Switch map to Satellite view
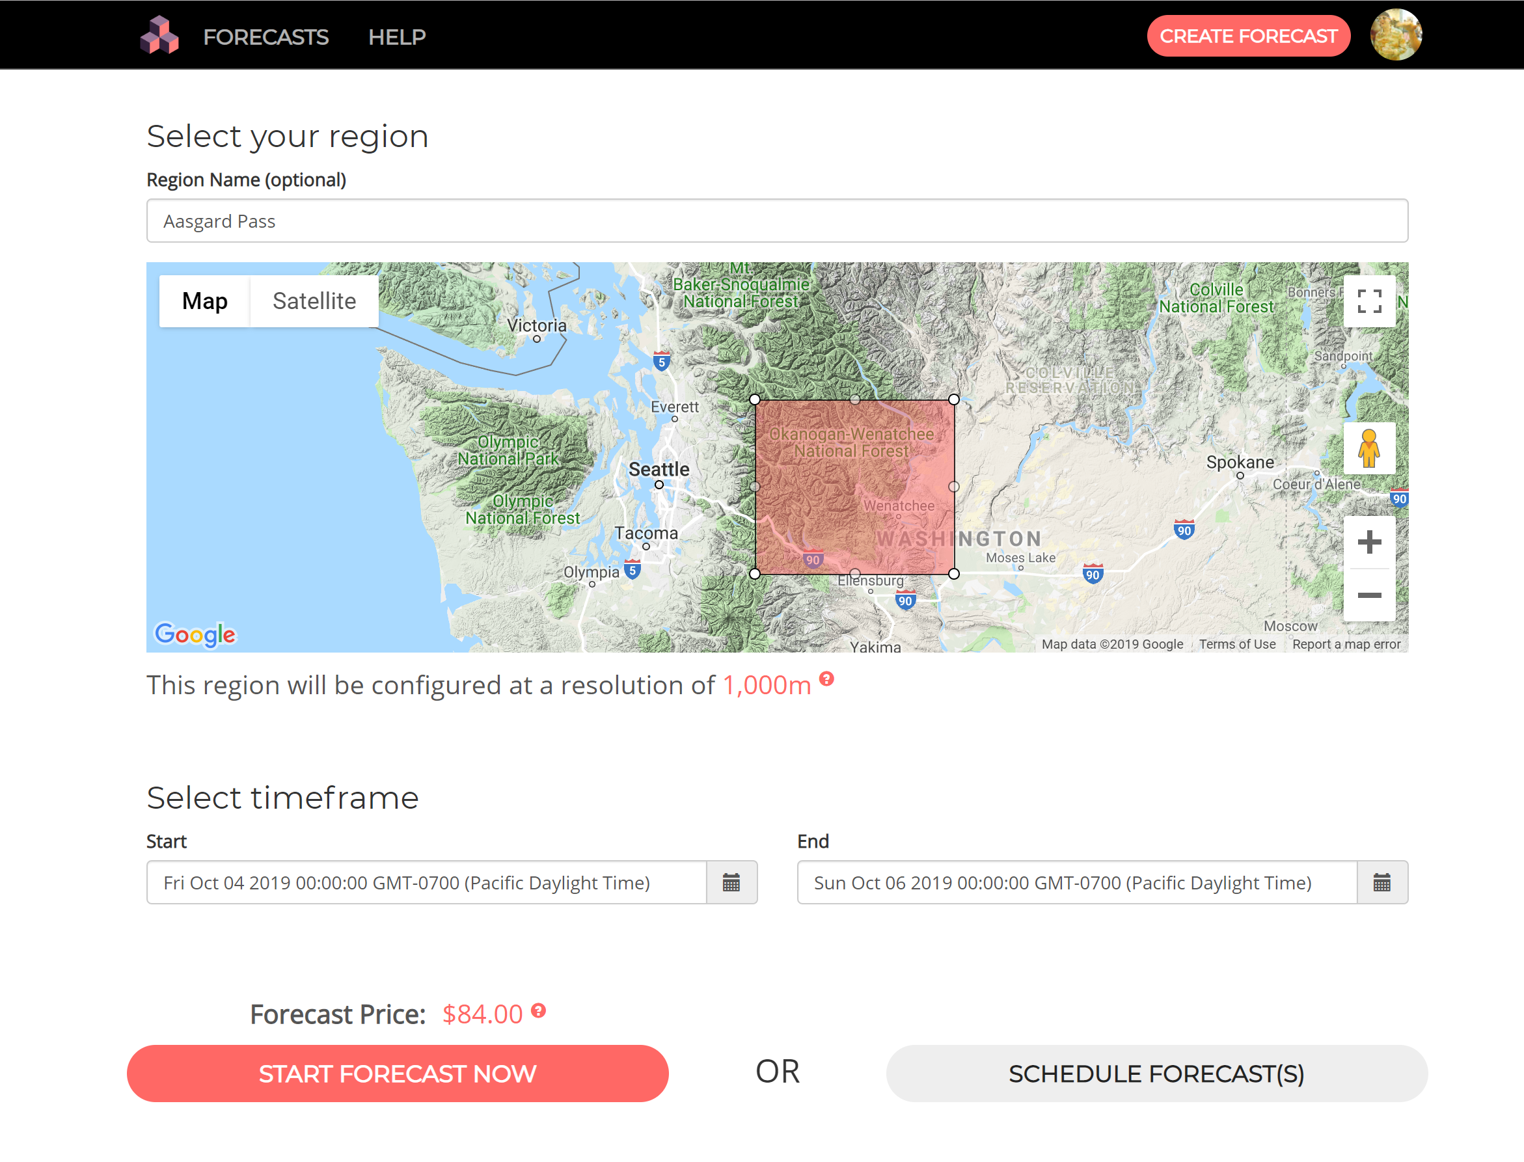The image size is (1524, 1162). pyautogui.click(x=314, y=301)
